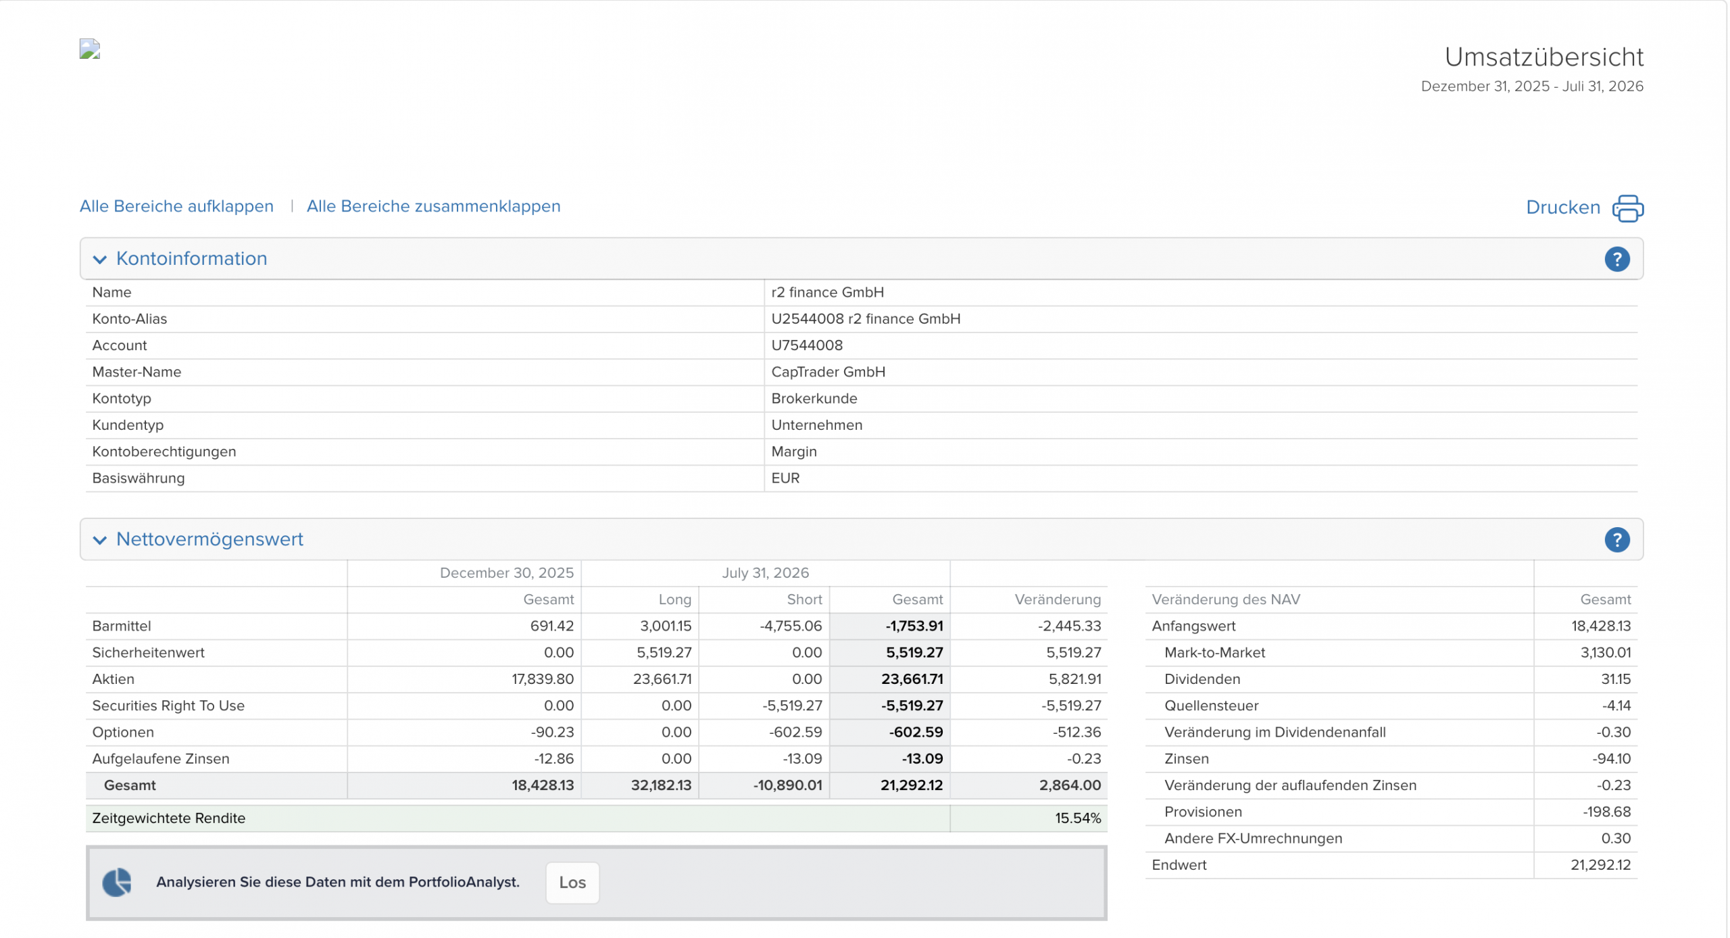Click the PortfolioAnalyst prompt text

(x=338, y=883)
